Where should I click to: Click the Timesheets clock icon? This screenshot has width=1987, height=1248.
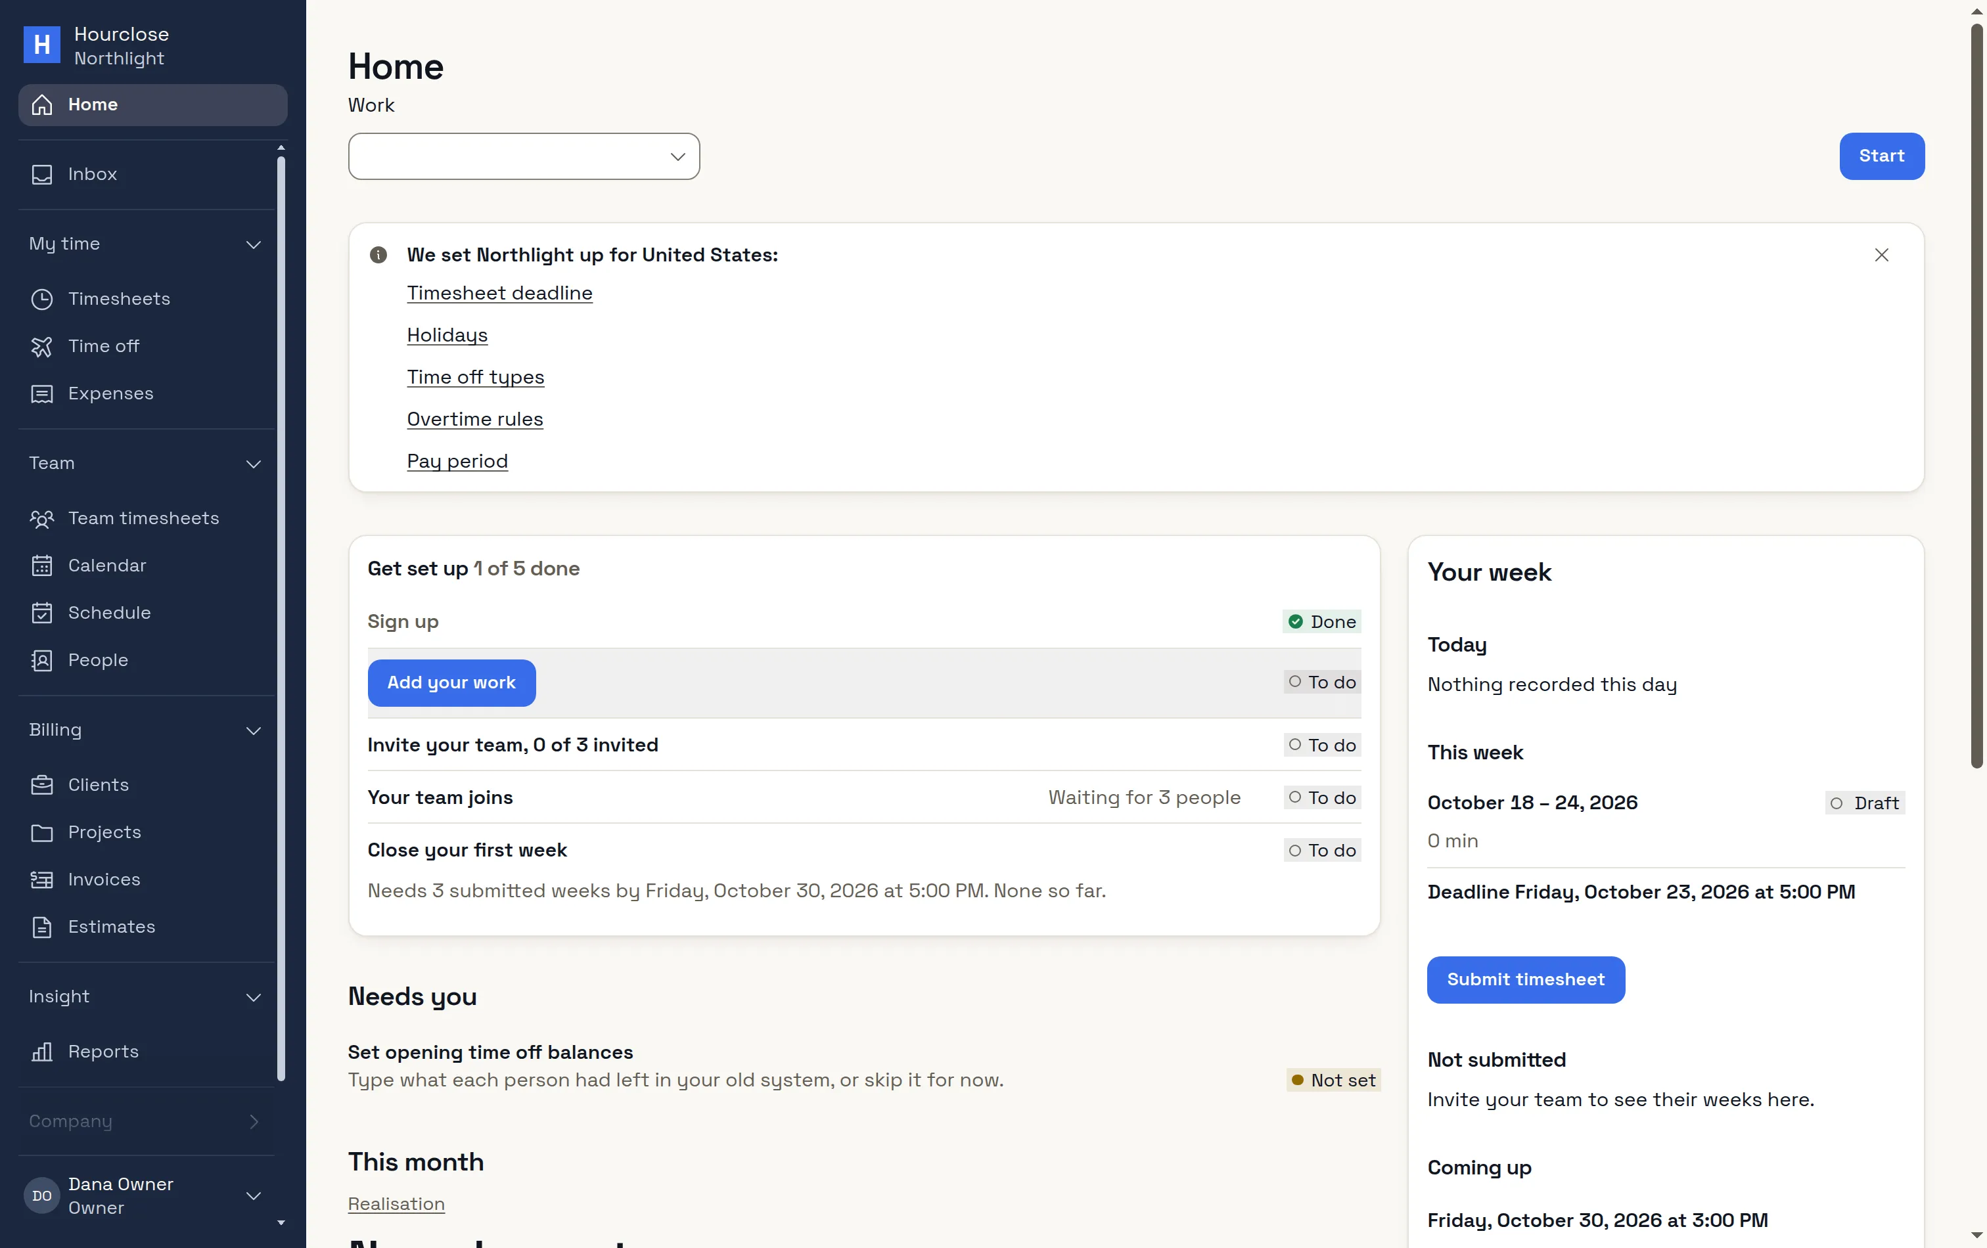(x=41, y=299)
